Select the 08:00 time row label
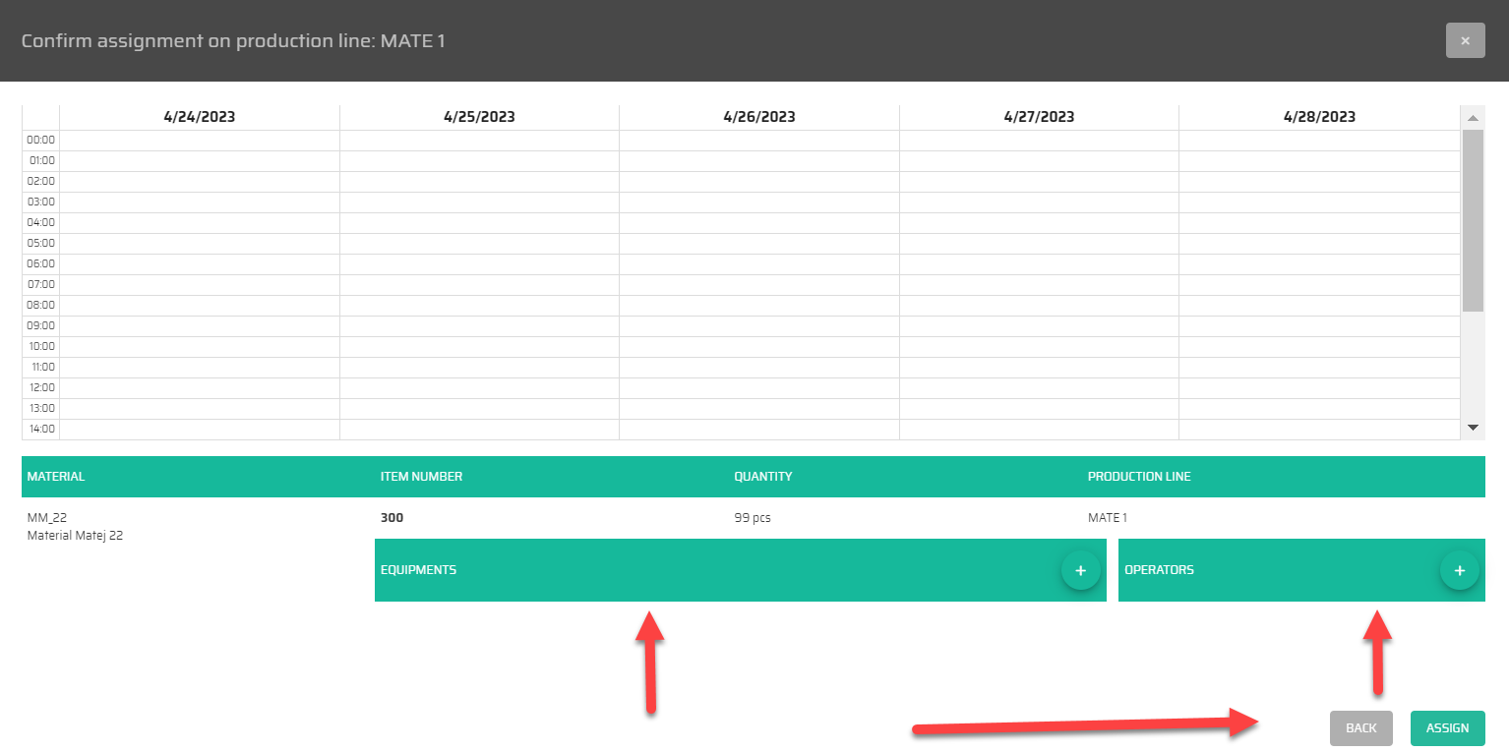Viewport: 1509px width, 752px height. (x=41, y=305)
